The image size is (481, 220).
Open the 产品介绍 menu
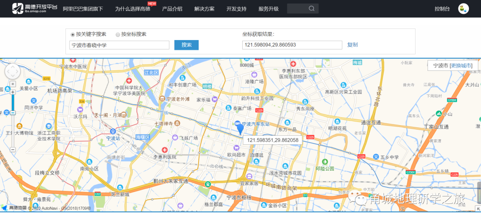click(x=172, y=8)
